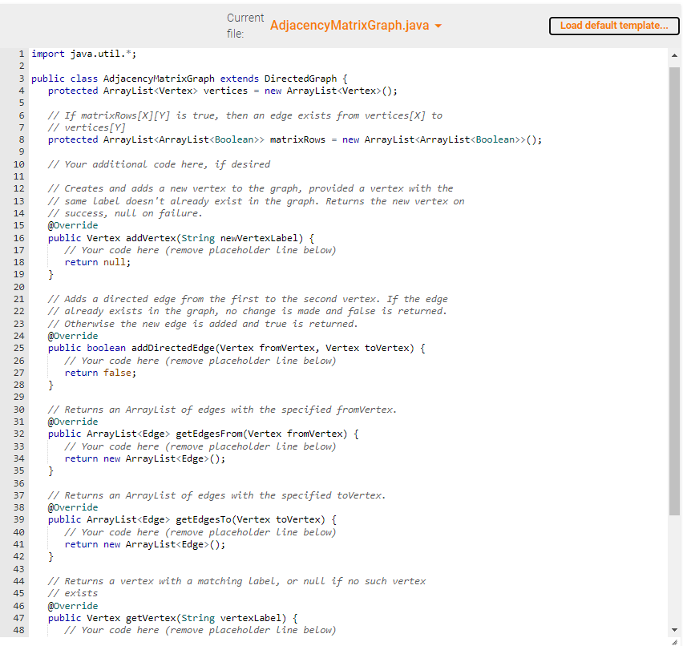Click the closing brace on line 42

click(51, 557)
